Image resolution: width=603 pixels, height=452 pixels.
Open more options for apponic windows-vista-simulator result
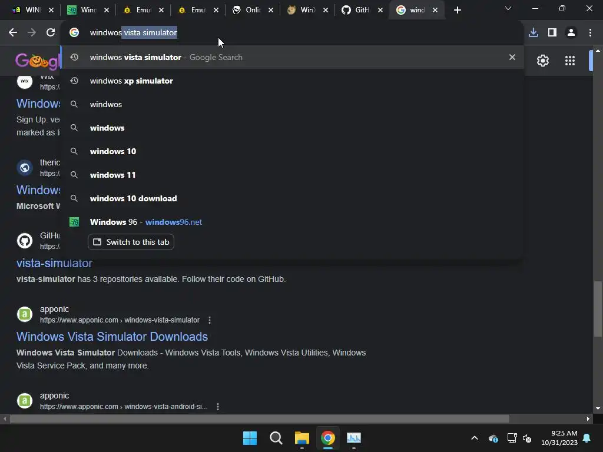click(x=210, y=320)
